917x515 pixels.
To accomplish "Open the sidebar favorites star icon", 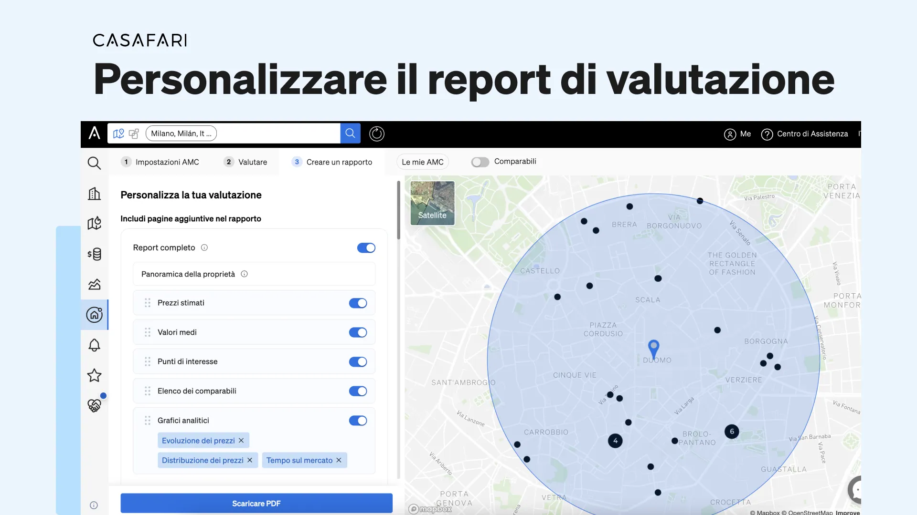I will 94,375.
